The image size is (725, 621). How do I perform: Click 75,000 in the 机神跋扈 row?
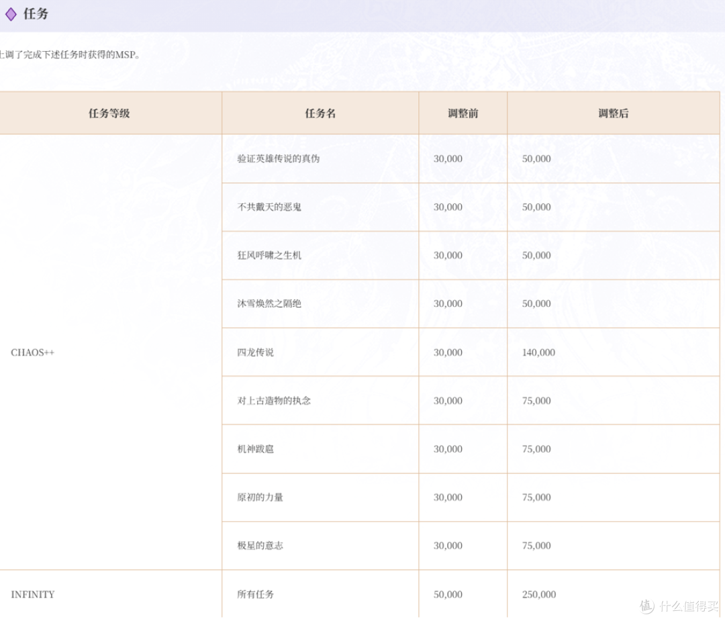point(536,449)
